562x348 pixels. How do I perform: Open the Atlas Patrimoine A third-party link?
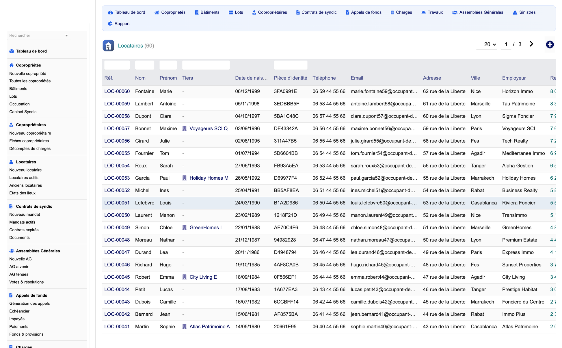pos(210,327)
